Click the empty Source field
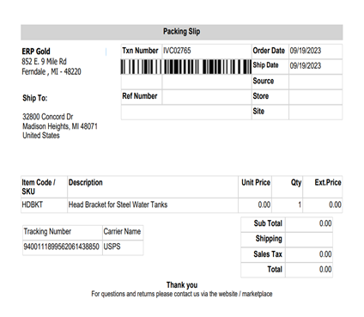This screenshot has height=317, width=364. click(315, 82)
